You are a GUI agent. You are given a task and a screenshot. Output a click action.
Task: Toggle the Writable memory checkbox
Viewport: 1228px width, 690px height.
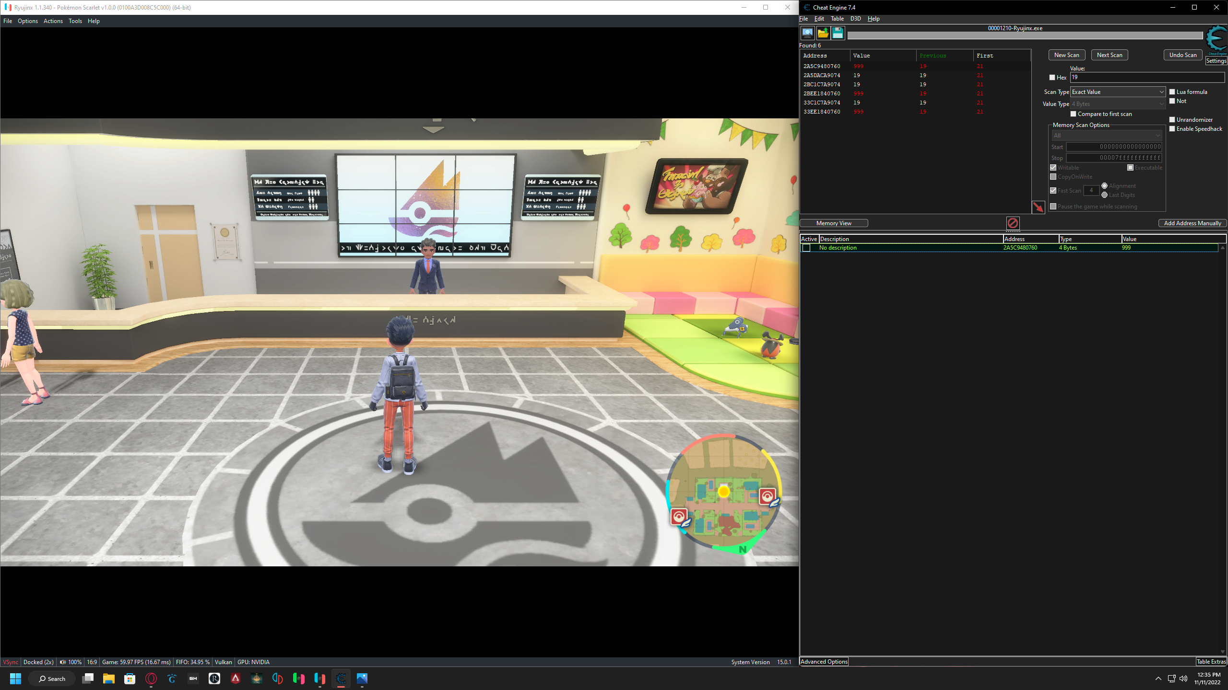tap(1053, 168)
